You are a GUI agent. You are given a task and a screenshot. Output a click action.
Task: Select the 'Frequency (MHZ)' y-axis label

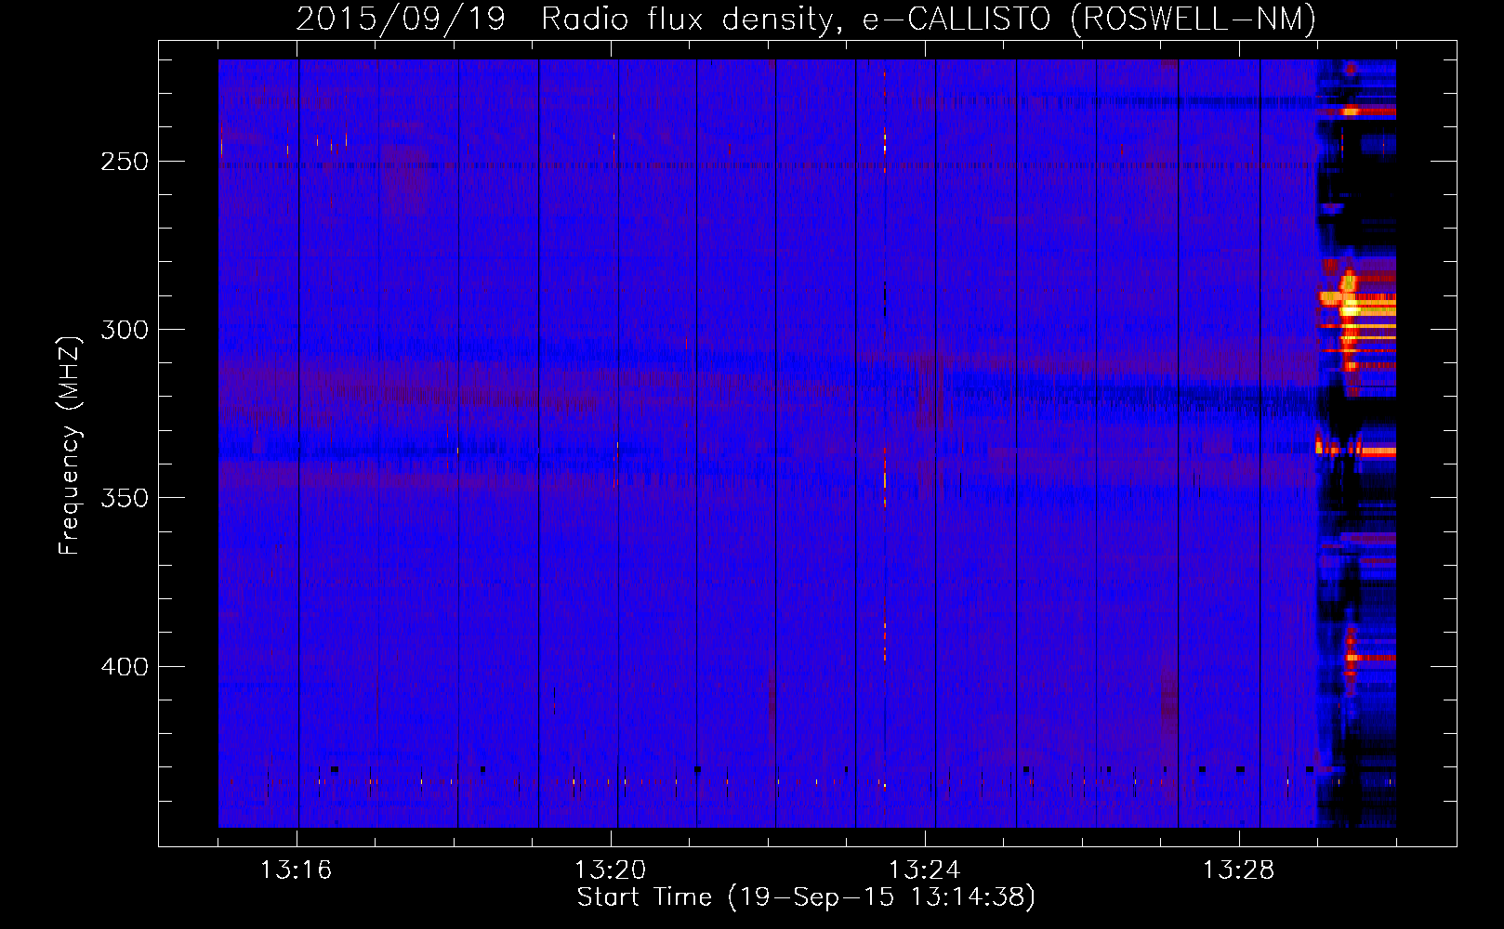pos(70,446)
